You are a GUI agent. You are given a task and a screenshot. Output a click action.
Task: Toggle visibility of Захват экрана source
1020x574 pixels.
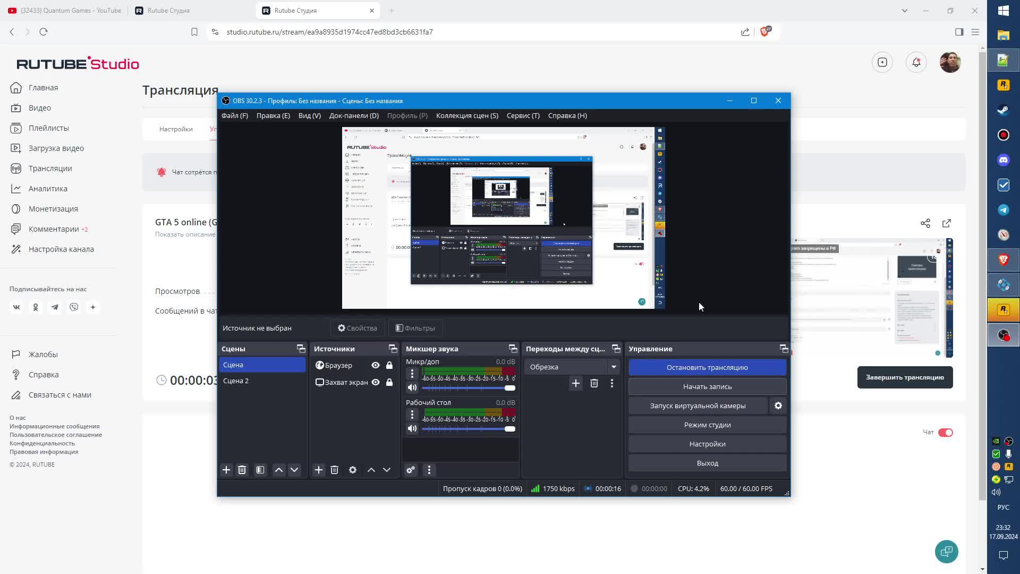(375, 382)
